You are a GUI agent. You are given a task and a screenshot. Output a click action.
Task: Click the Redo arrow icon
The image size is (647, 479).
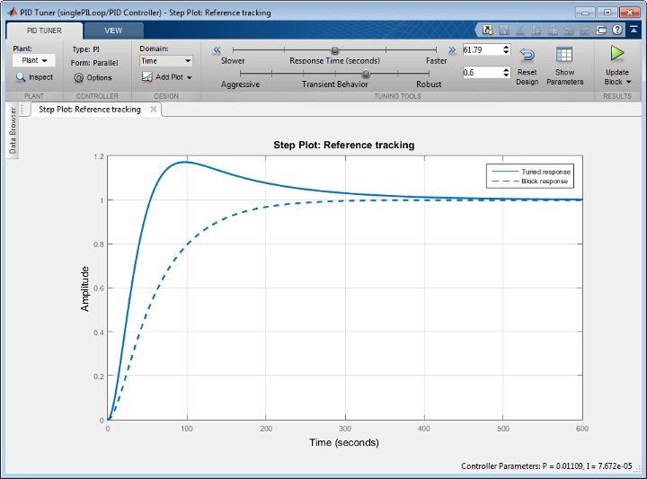click(585, 30)
